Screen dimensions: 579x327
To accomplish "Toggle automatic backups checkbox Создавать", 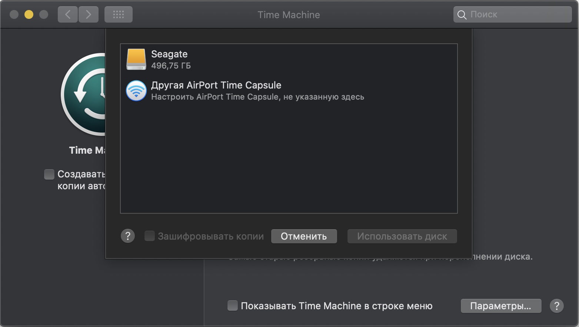I will 49,174.
